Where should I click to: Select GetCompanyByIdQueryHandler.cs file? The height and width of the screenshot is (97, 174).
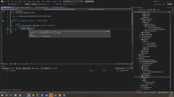tap(157, 29)
